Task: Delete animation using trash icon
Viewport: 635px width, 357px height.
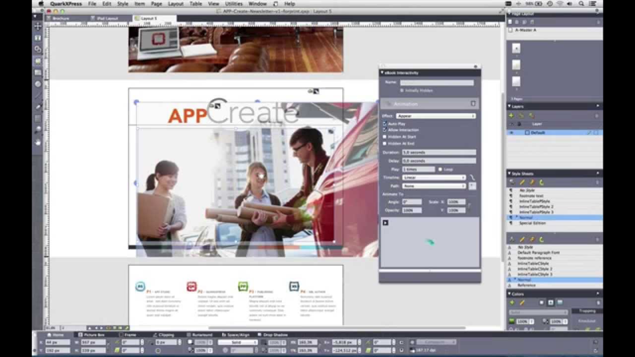Action: pos(473,104)
